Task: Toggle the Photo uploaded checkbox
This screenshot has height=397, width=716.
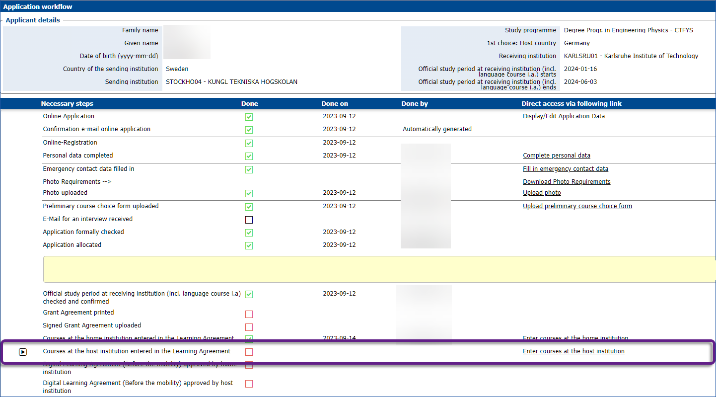Action: coord(249,193)
